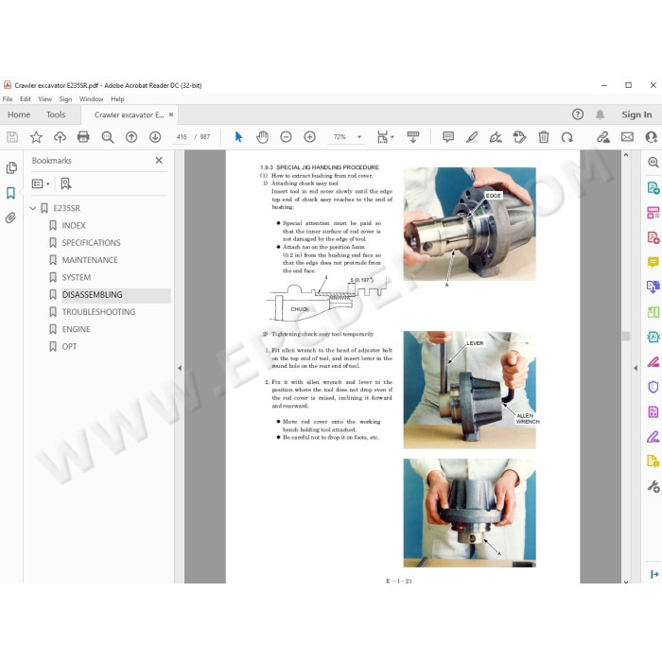Add a sticky note comment
Image resolution: width=662 pixels, height=662 pixels.
[448, 137]
